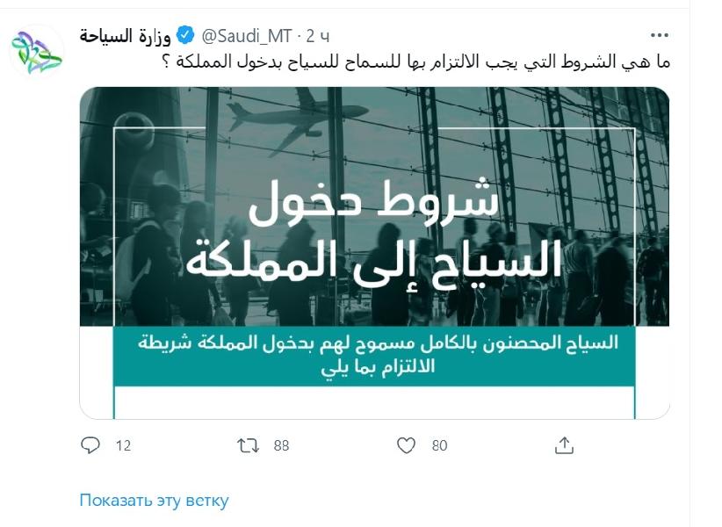Open the Ministry of Tourism profile avatar
Viewport: 722px width, 527px height.
click(x=37, y=52)
